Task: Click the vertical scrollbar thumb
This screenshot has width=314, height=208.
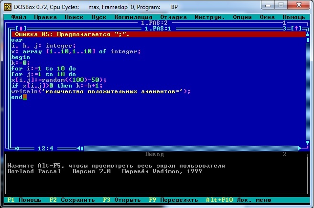Action: tap(308, 40)
